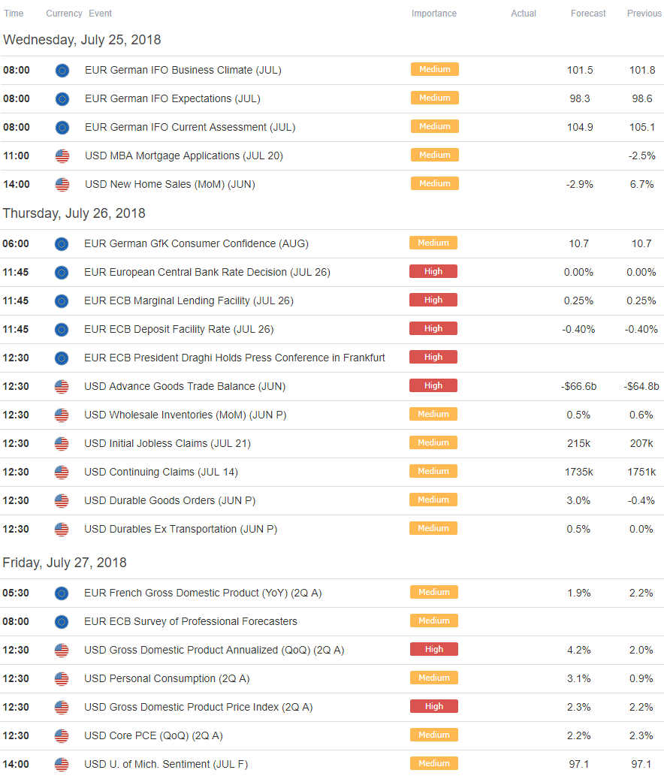Click the Currency column header
Image resolution: width=664 pixels, height=776 pixels.
[x=64, y=14]
